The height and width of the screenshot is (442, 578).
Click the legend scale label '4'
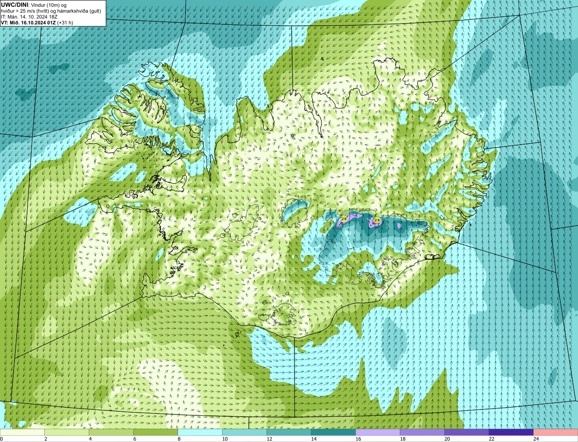click(x=90, y=439)
